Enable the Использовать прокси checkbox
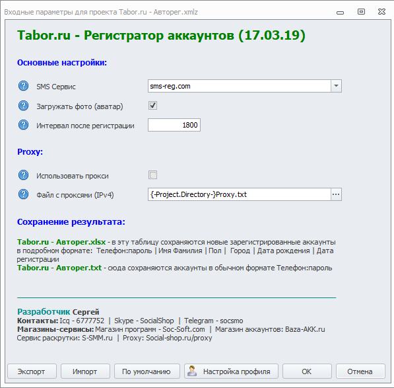 coord(152,175)
